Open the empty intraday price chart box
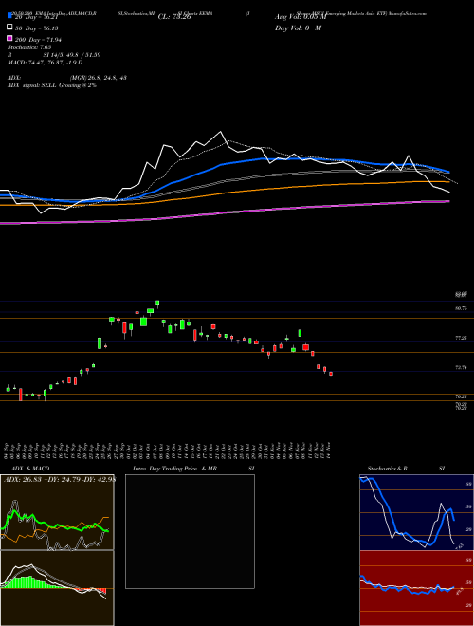Screen dimensions: 474x626 pos(190,531)
